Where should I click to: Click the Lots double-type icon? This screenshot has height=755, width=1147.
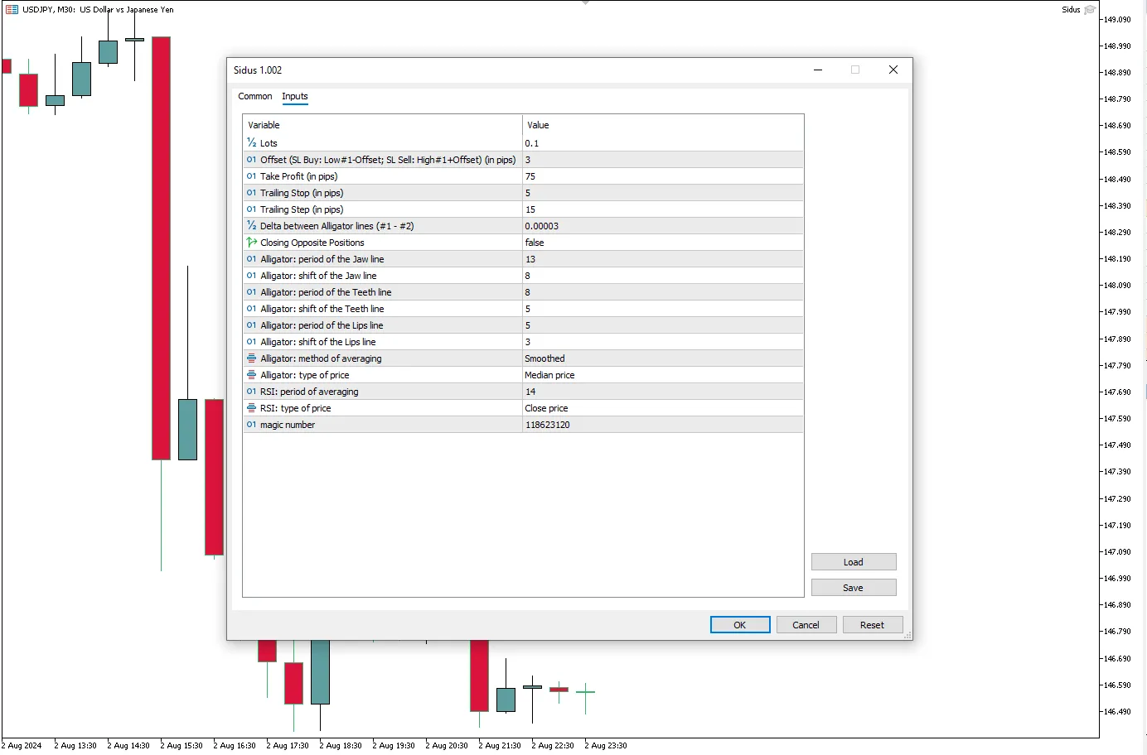(251, 143)
